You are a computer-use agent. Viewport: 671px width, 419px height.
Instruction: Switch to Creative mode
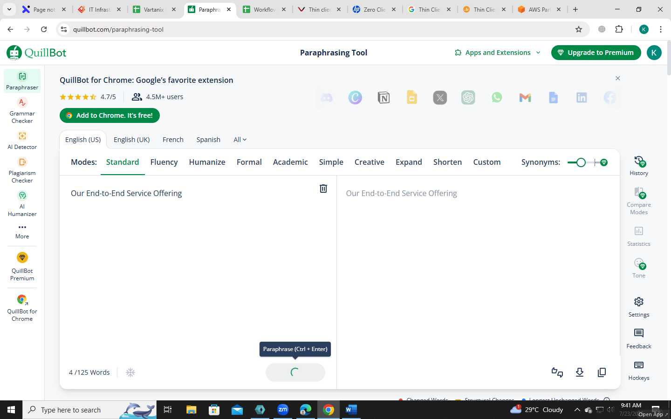(x=370, y=162)
